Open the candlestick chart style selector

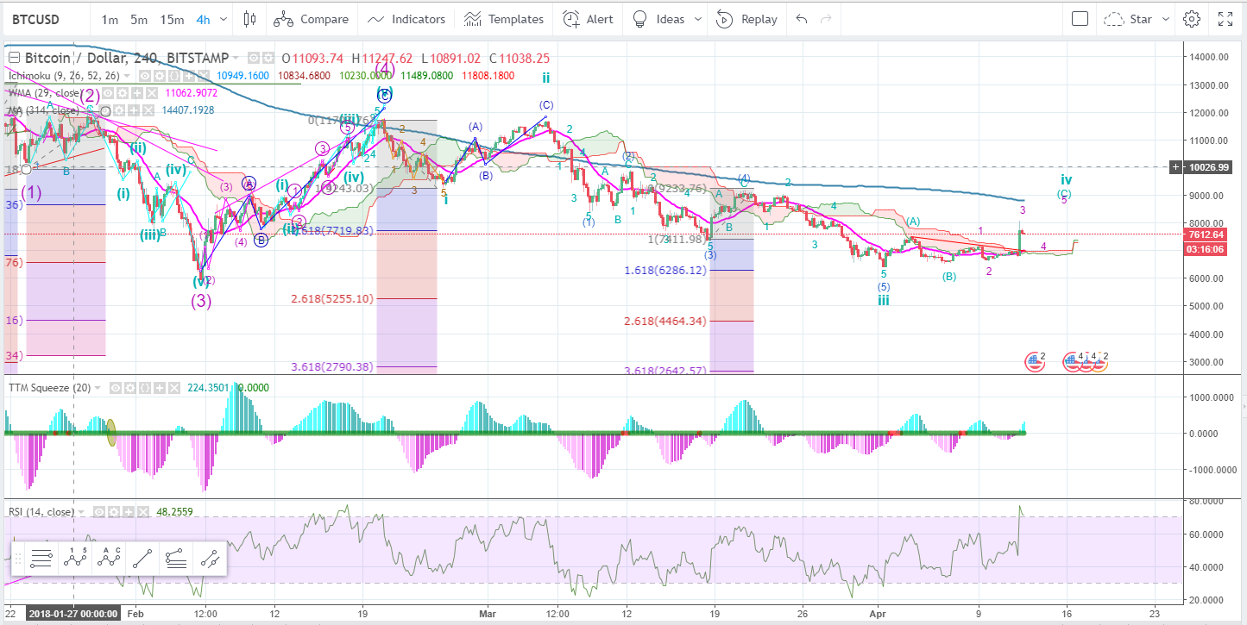click(250, 19)
